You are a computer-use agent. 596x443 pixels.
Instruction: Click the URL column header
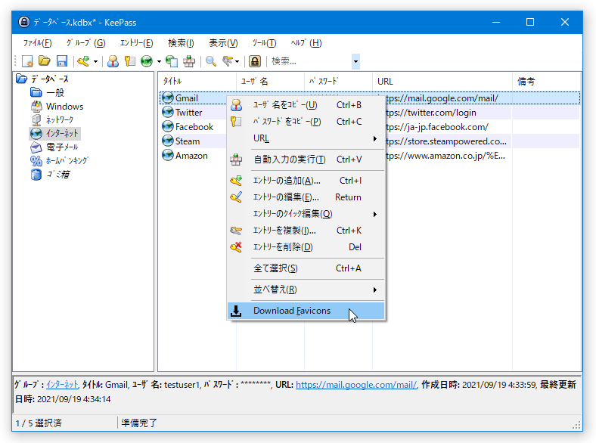tap(442, 81)
